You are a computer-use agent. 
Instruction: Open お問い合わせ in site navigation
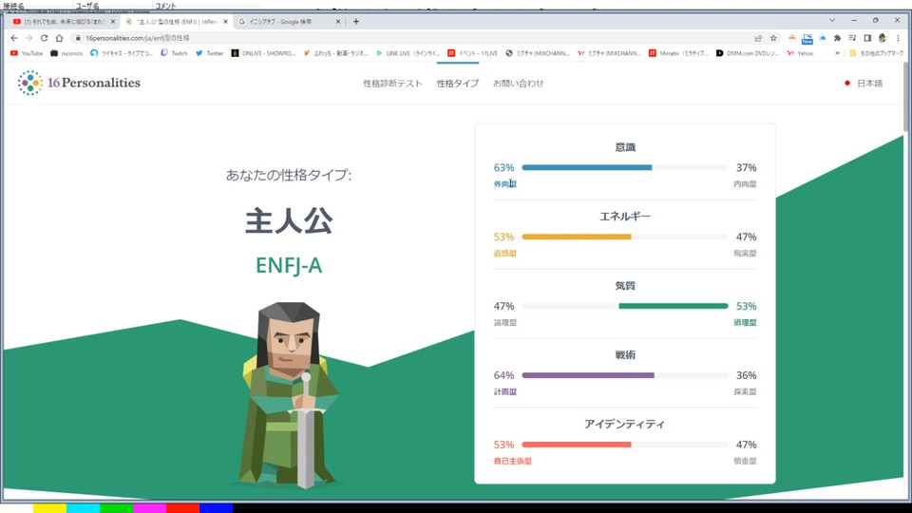519,84
